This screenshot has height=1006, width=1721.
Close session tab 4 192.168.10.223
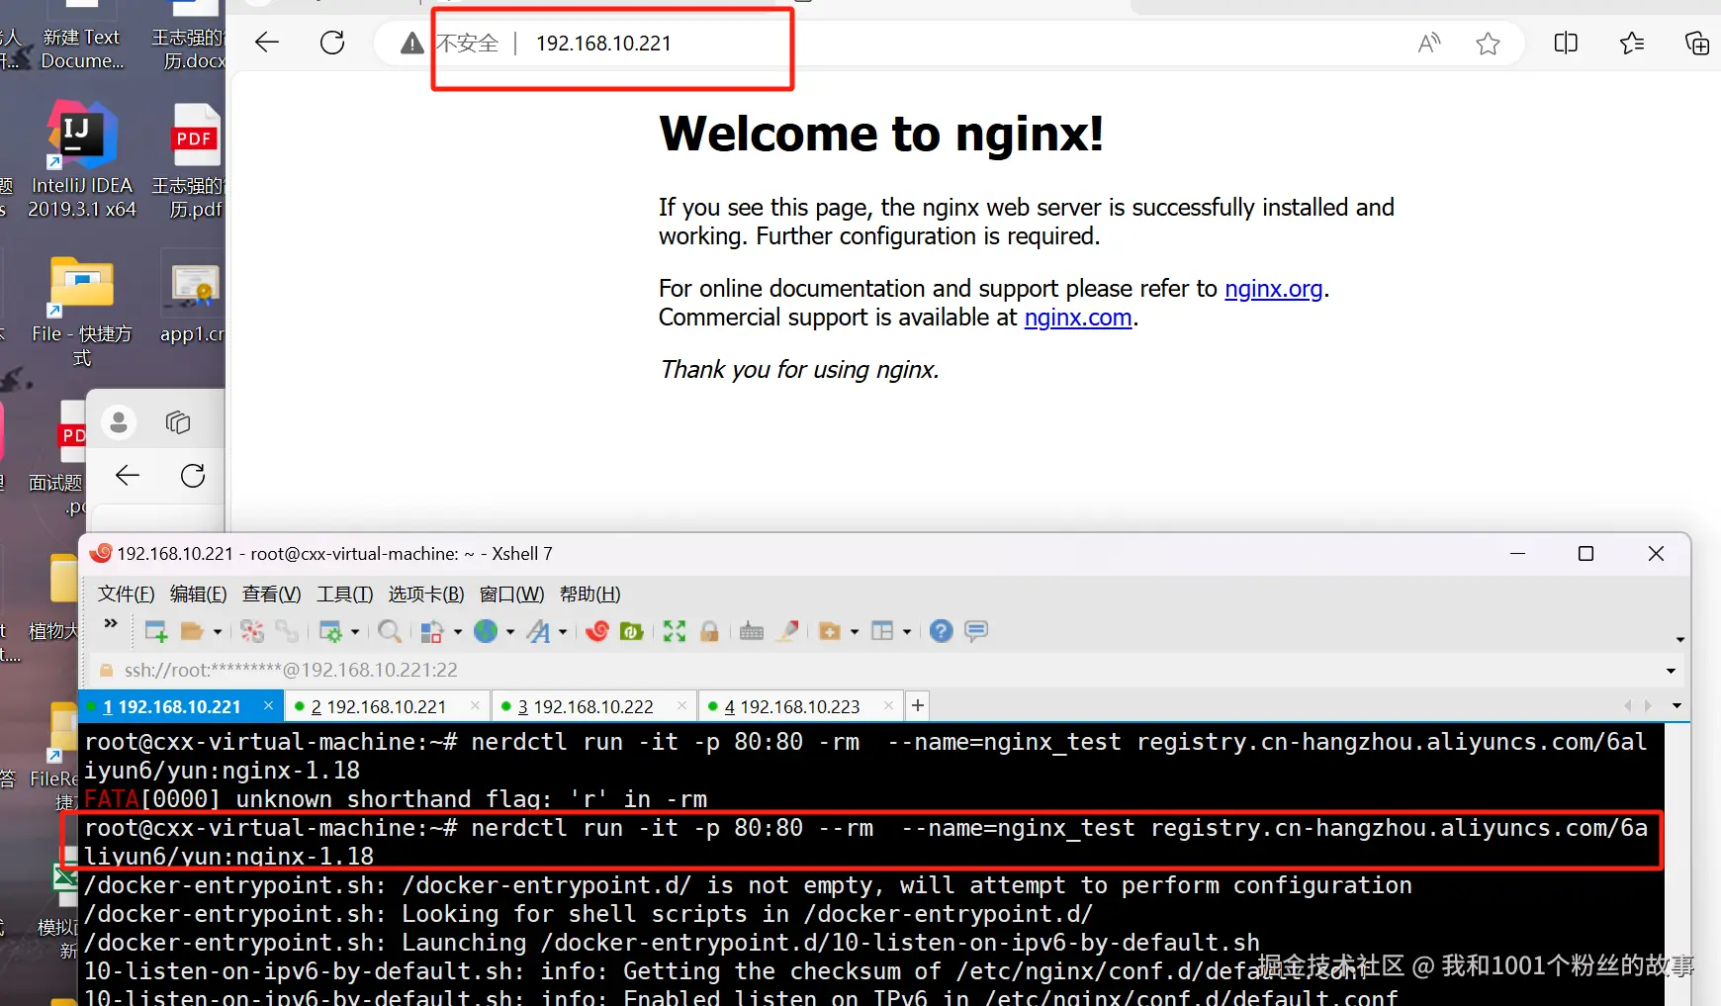click(888, 705)
